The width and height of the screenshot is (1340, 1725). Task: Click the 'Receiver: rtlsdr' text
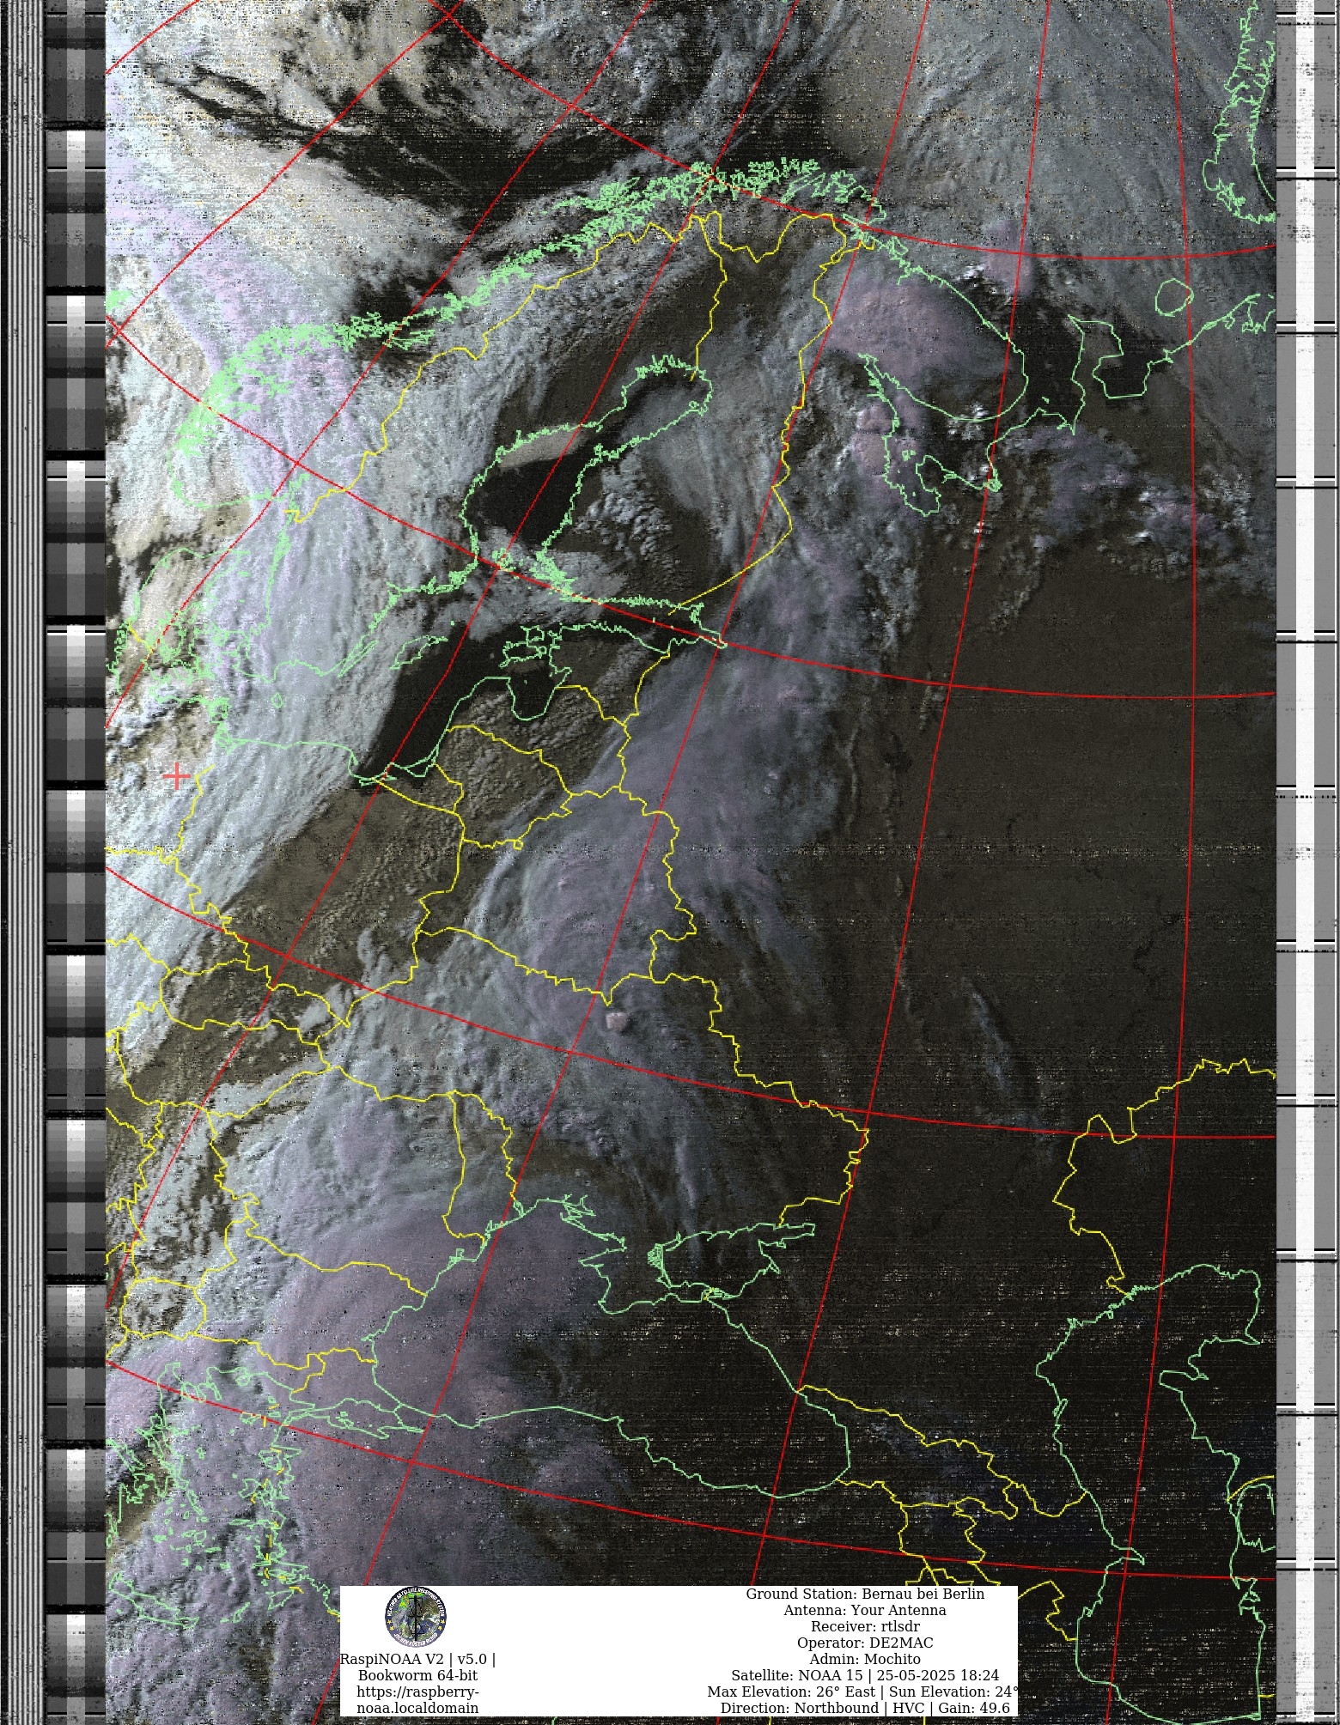865,1626
